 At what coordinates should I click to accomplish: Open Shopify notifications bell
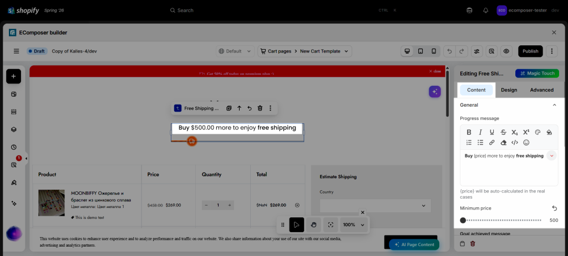coord(486,11)
